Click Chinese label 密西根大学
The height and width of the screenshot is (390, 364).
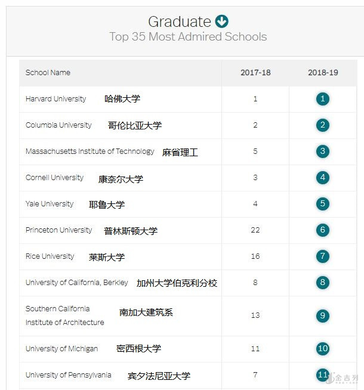[x=138, y=349]
